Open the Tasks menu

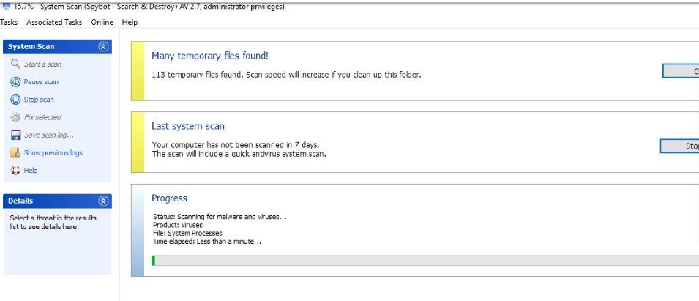coord(9,22)
